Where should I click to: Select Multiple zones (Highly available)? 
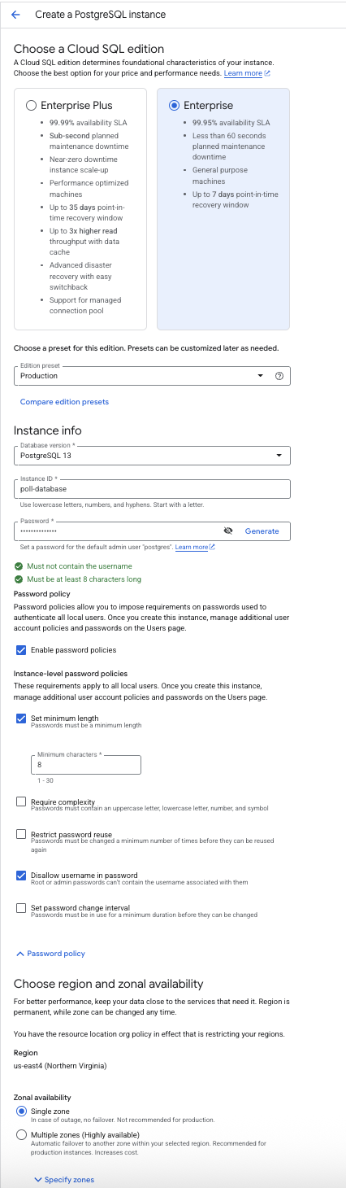21,1134
